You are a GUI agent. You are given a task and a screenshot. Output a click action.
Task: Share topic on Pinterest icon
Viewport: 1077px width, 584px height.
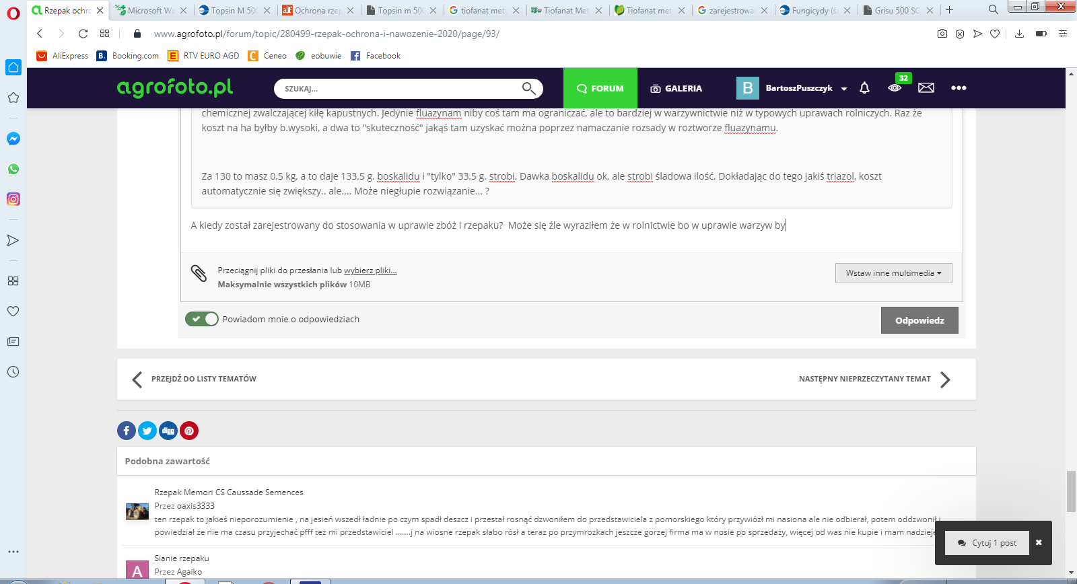click(x=189, y=431)
